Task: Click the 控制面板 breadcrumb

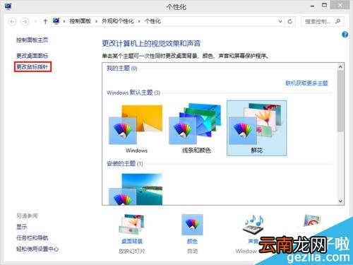Action: 80,21
